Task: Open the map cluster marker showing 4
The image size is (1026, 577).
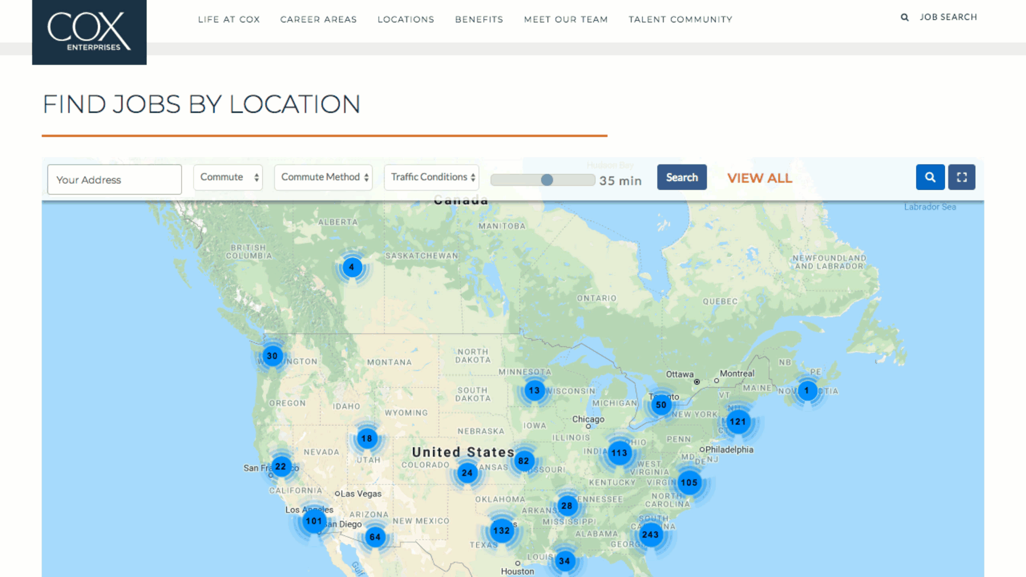Action: pyautogui.click(x=352, y=267)
